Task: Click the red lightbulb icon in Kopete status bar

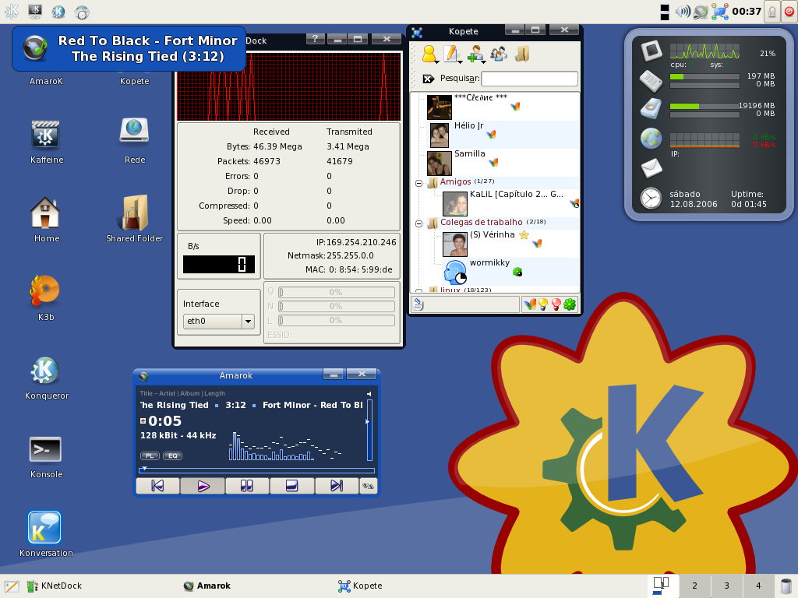Action: pos(556,304)
